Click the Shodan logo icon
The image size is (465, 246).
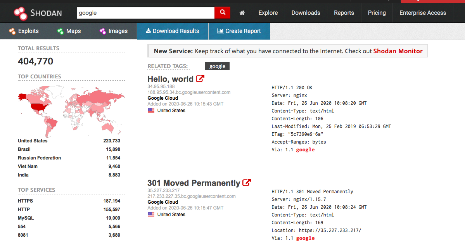(21, 13)
